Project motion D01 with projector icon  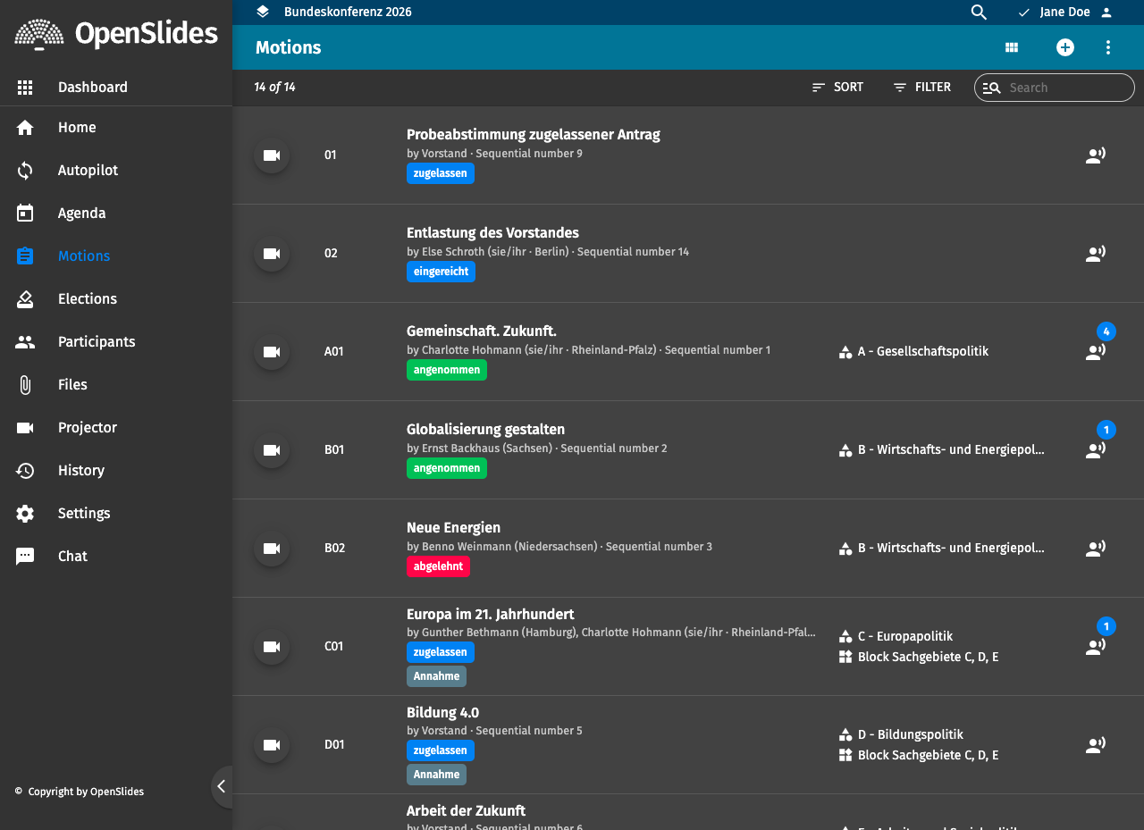tap(272, 745)
